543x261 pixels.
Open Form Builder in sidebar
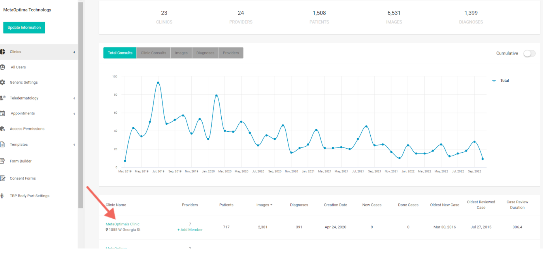[21, 161]
